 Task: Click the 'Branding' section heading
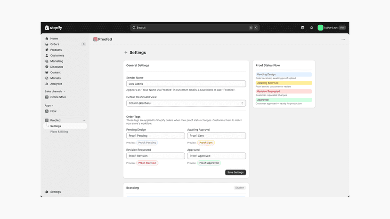[132, 188]
